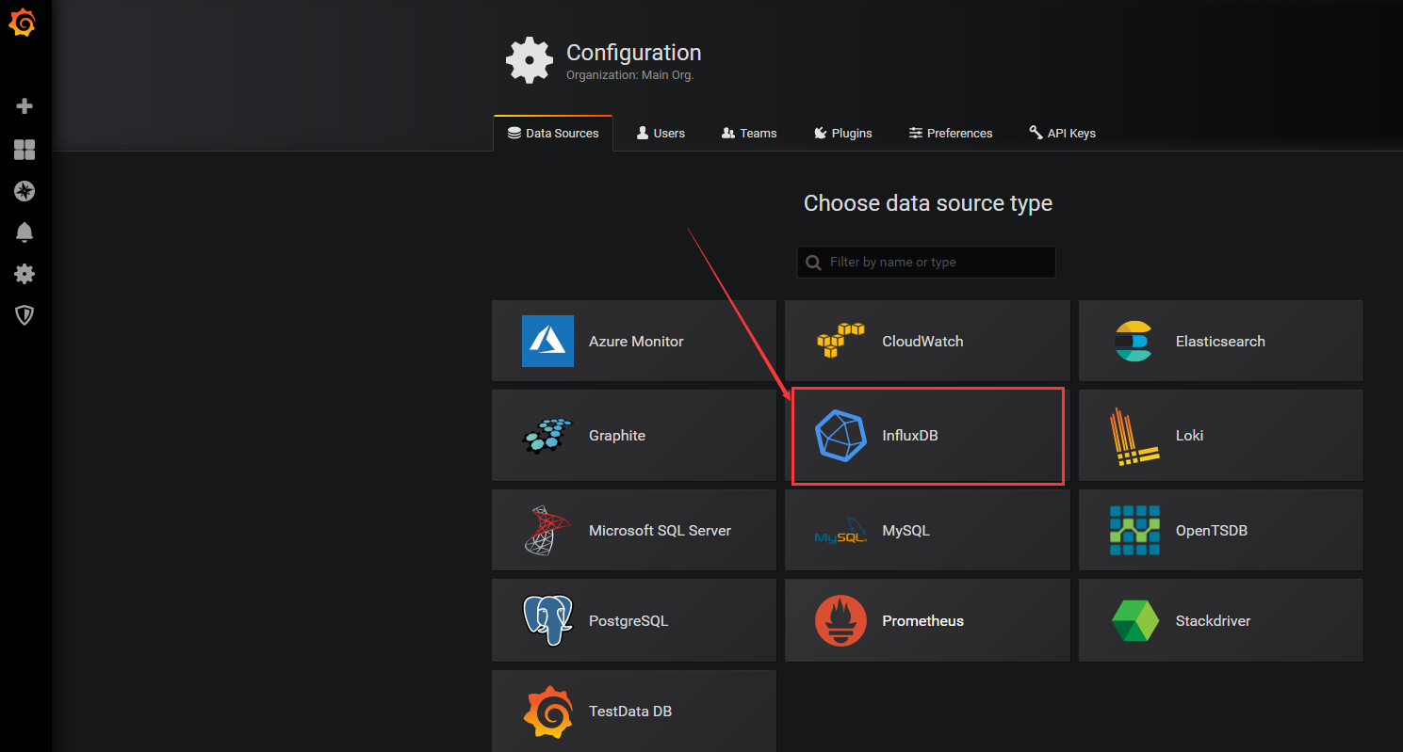Click the Choose data source type heading
Screen dimensions: 1403x752
click(x=928, y=203)
